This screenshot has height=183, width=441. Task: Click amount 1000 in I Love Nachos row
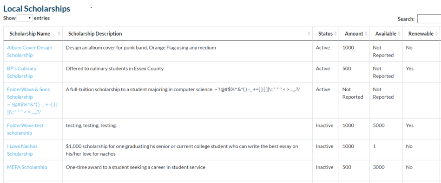point(348,146)
